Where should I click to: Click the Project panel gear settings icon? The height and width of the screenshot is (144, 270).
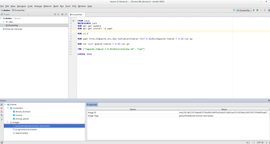62,14
